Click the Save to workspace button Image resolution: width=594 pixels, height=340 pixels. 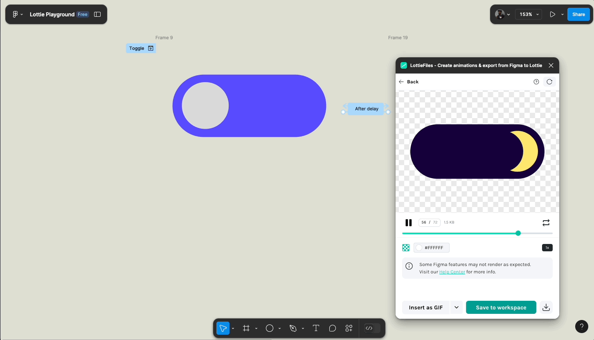tap(501, 307)
